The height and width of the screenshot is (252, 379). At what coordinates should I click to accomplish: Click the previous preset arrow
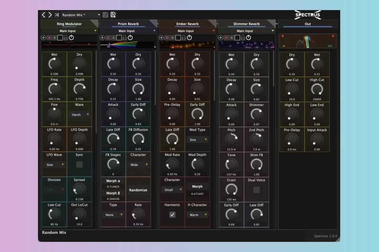(43, 15)
